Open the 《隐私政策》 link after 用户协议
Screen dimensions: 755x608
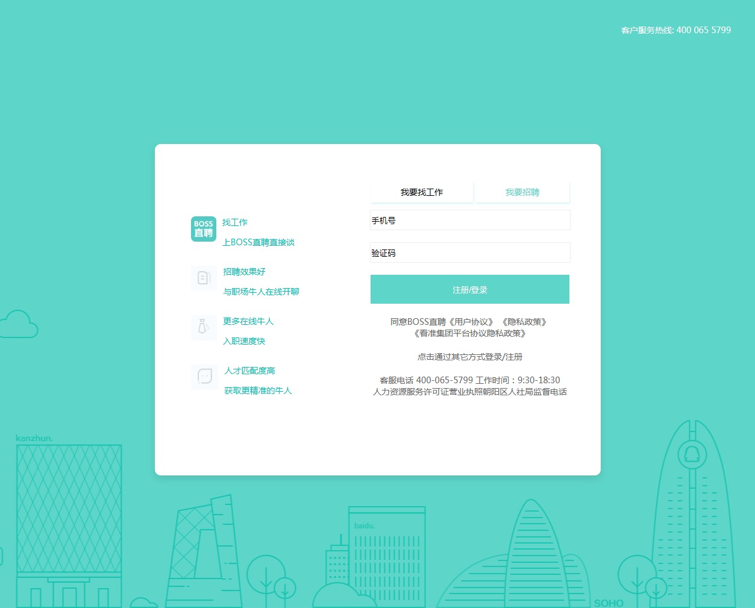pyautogui.click(x=524, y=322)
